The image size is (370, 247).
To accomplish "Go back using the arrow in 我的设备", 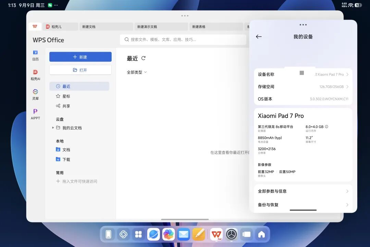I will [x=259, y=37].
